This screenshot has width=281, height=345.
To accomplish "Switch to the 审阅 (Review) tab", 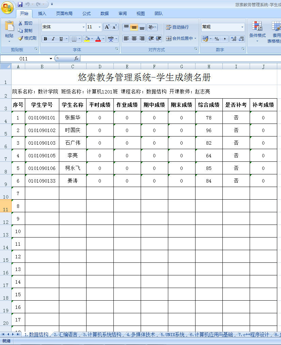I will pyautogui.click(x=123, y=14).
